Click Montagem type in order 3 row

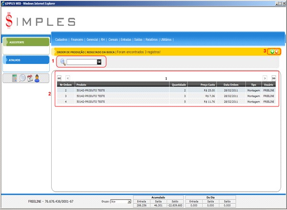[254, 96]
